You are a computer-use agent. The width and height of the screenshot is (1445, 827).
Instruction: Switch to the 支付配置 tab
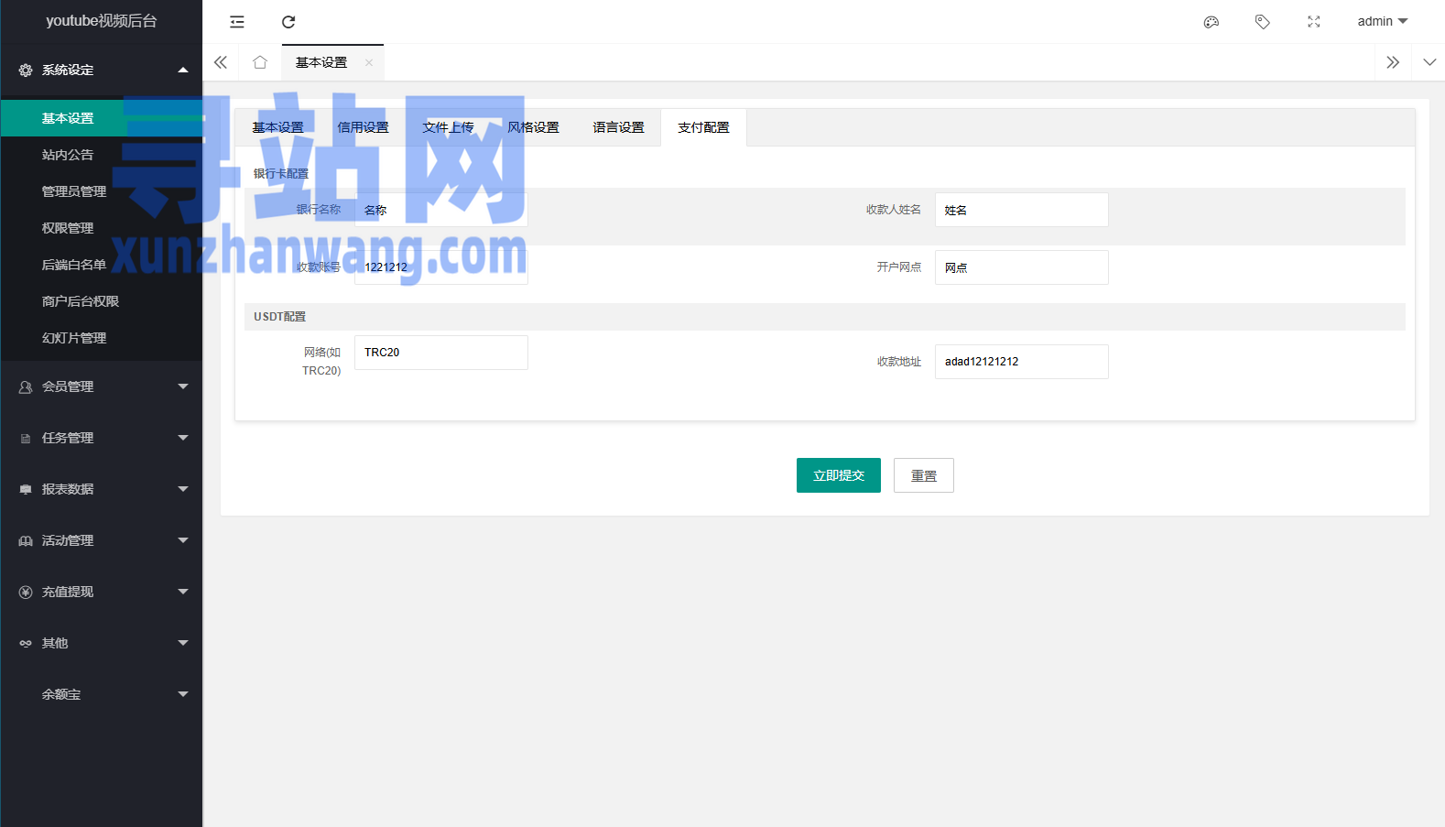pyautogui.click(x=703, y=127)
